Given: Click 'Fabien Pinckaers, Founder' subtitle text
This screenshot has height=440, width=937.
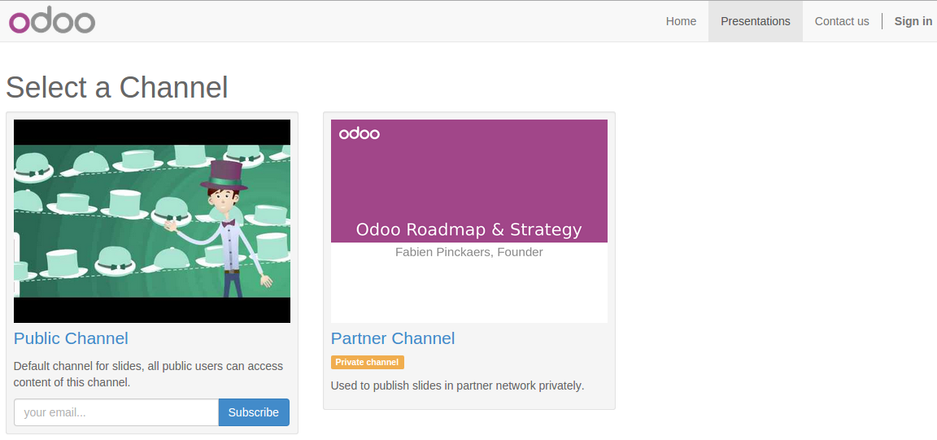Looking at the screenshot, I should coord(468,252).
